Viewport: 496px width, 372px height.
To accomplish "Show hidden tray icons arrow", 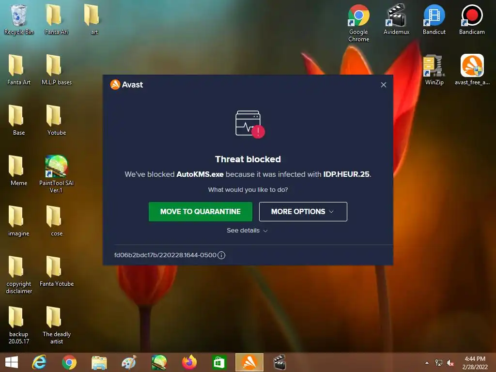I will (427, 363).
